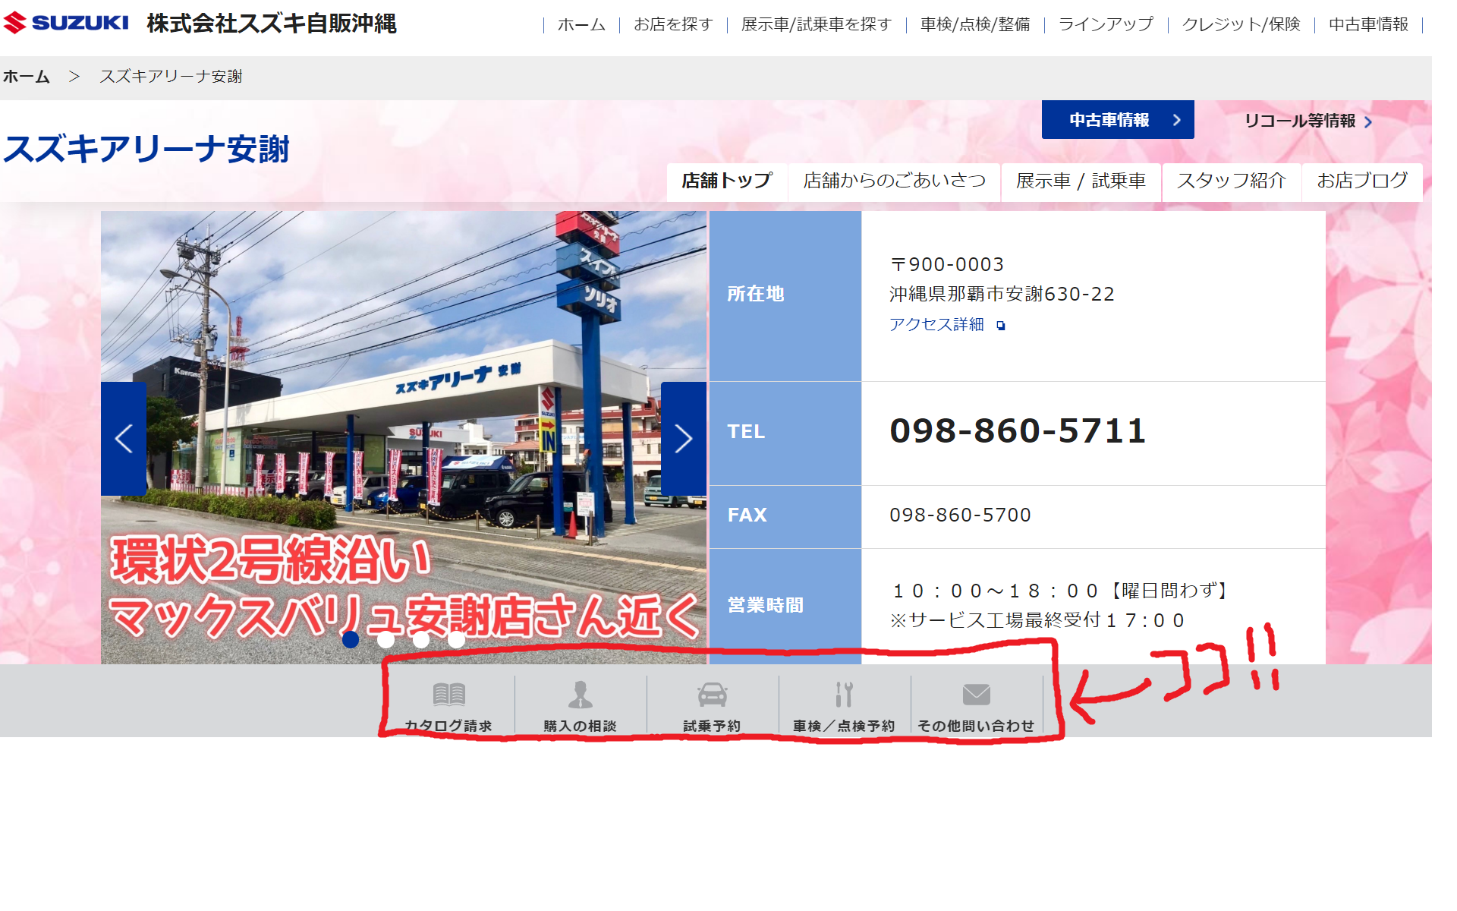This screenshot has width=1457, height=911.
Task: Select the first carousel dot
Action: coord(351,639)
